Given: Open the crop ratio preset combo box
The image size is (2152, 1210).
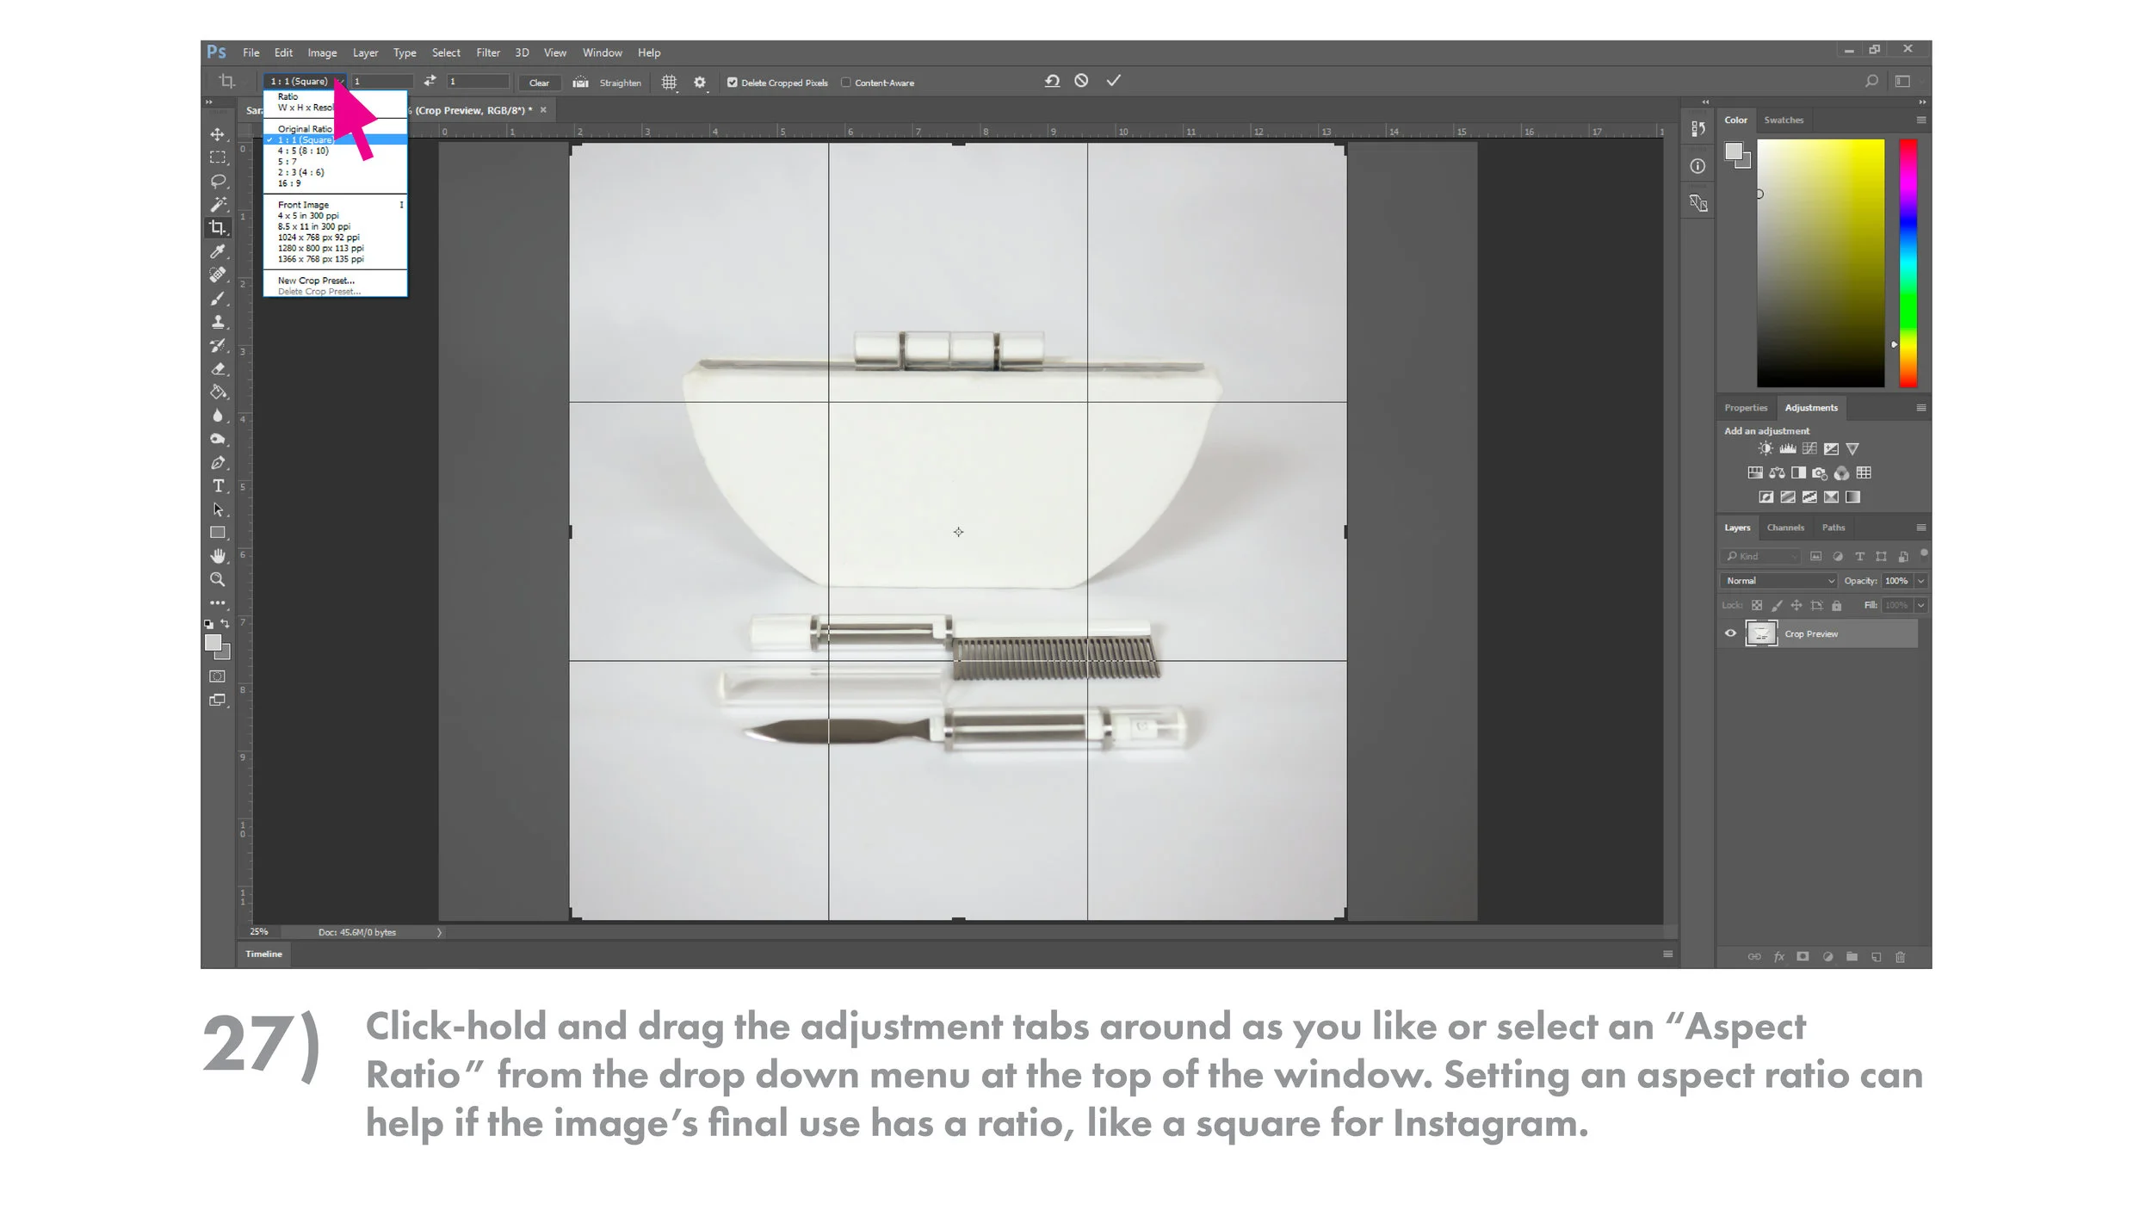Looking at the screenshot, I should click(x=306, y=81).
